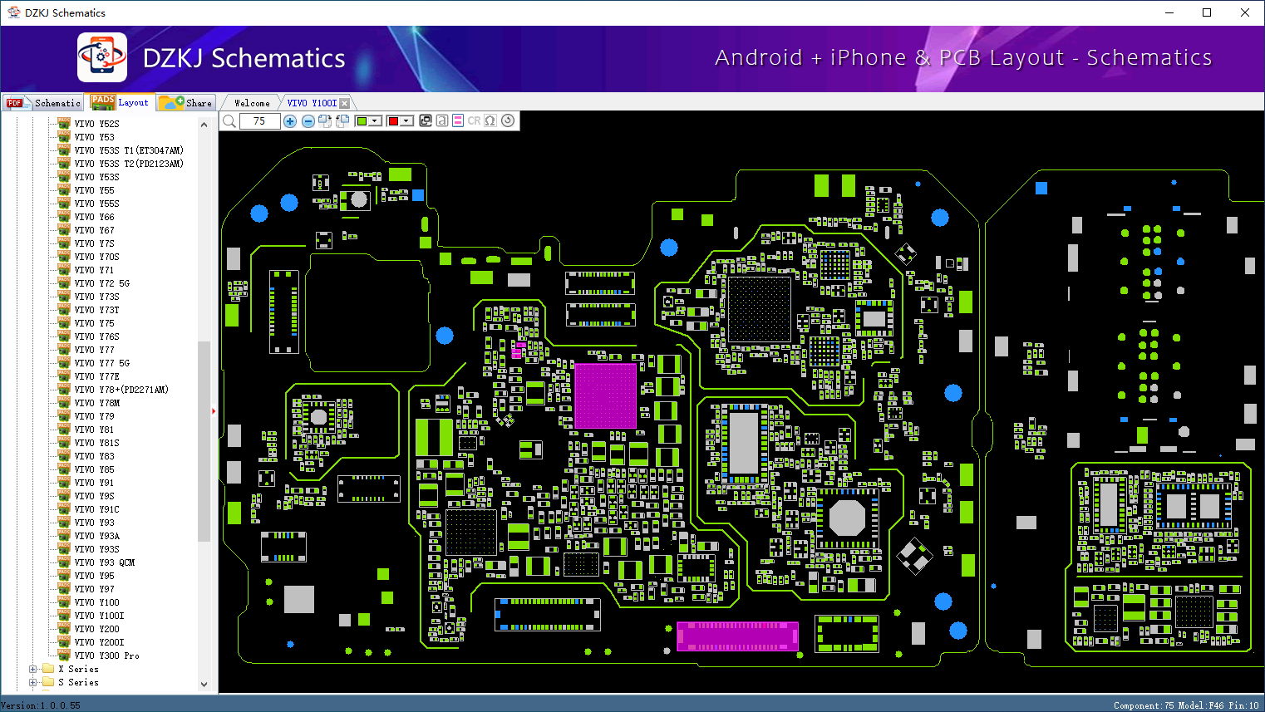Zoom in with the blue plus button
Image resolution: width=1265 pixels, height=712 pixels.
point(290,121)
